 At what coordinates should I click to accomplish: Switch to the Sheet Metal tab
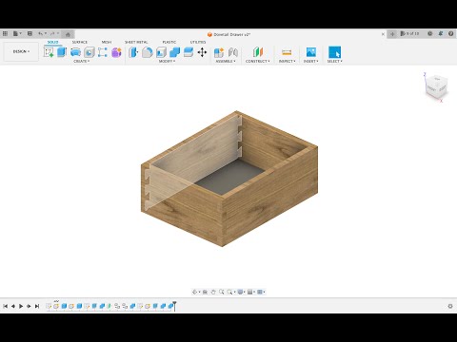(136, 42)
